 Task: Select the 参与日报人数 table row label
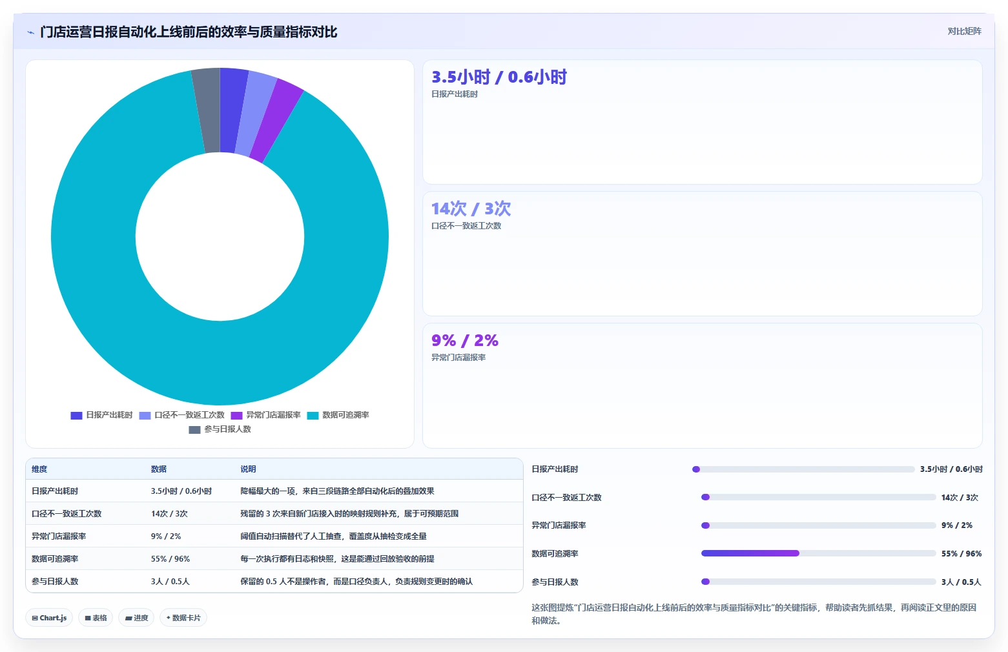(x=55, y=582)
